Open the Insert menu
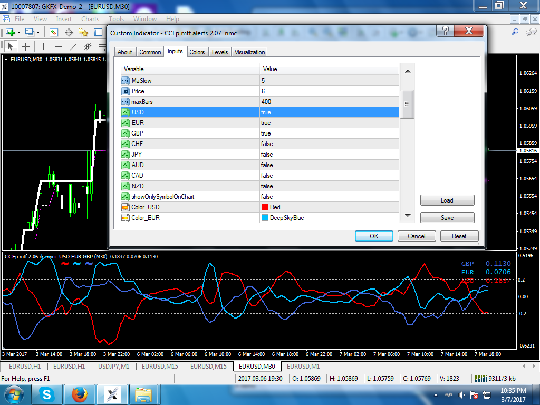540x405 pixels. pos(64,19)
